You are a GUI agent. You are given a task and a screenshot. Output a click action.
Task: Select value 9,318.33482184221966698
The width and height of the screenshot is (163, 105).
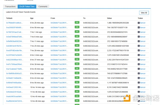117,87
